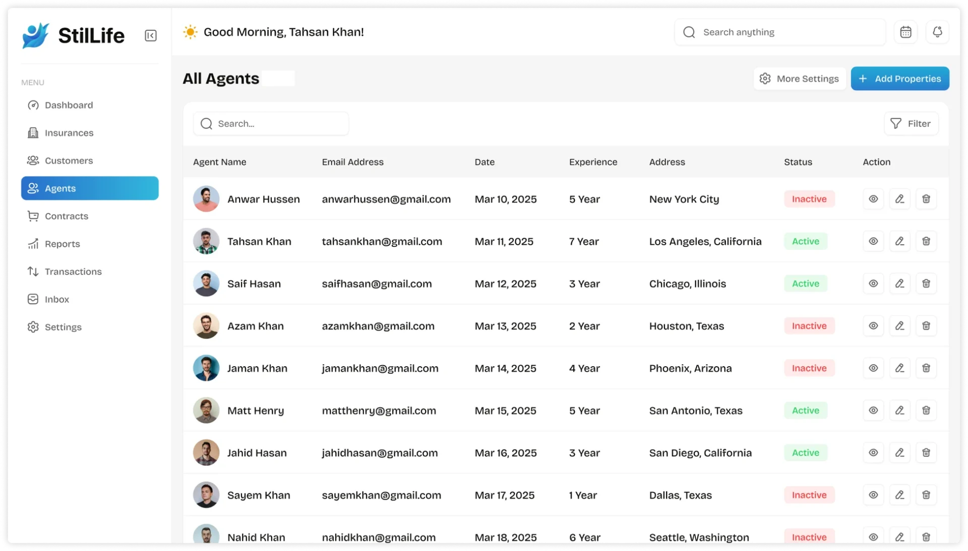Open the More Settings options
Image resolution: width=968 pixels, height=551 pixels.
click(799, 79)
